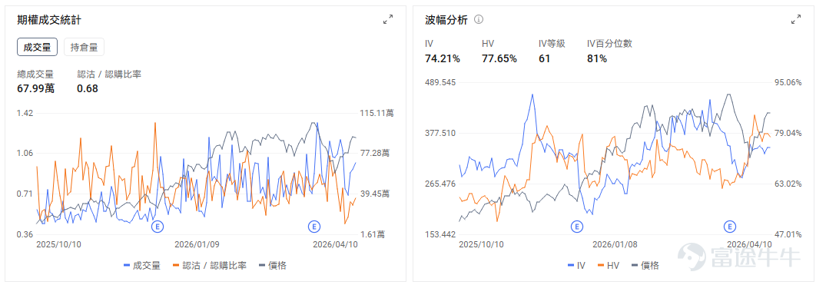Select the 95.06% axis label
The image size is (816, 285).
click(x=788, y=83)
